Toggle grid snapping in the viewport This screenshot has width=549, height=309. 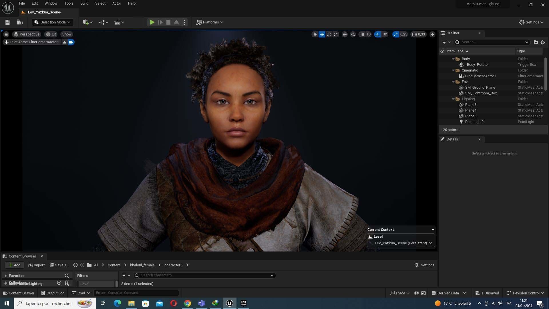362,34
